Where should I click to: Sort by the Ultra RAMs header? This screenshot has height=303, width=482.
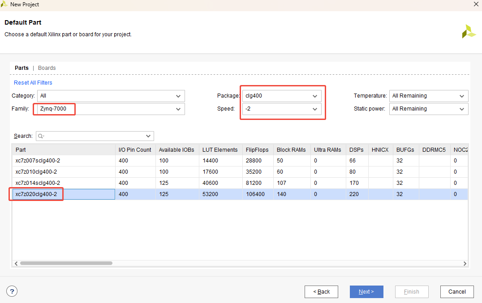(x=328, y=150)
